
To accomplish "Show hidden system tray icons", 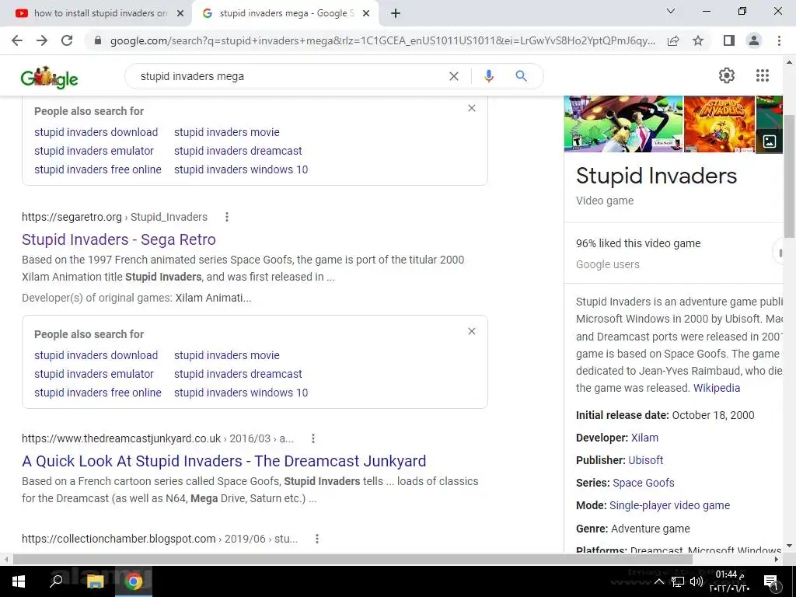I will pos(658,581).
